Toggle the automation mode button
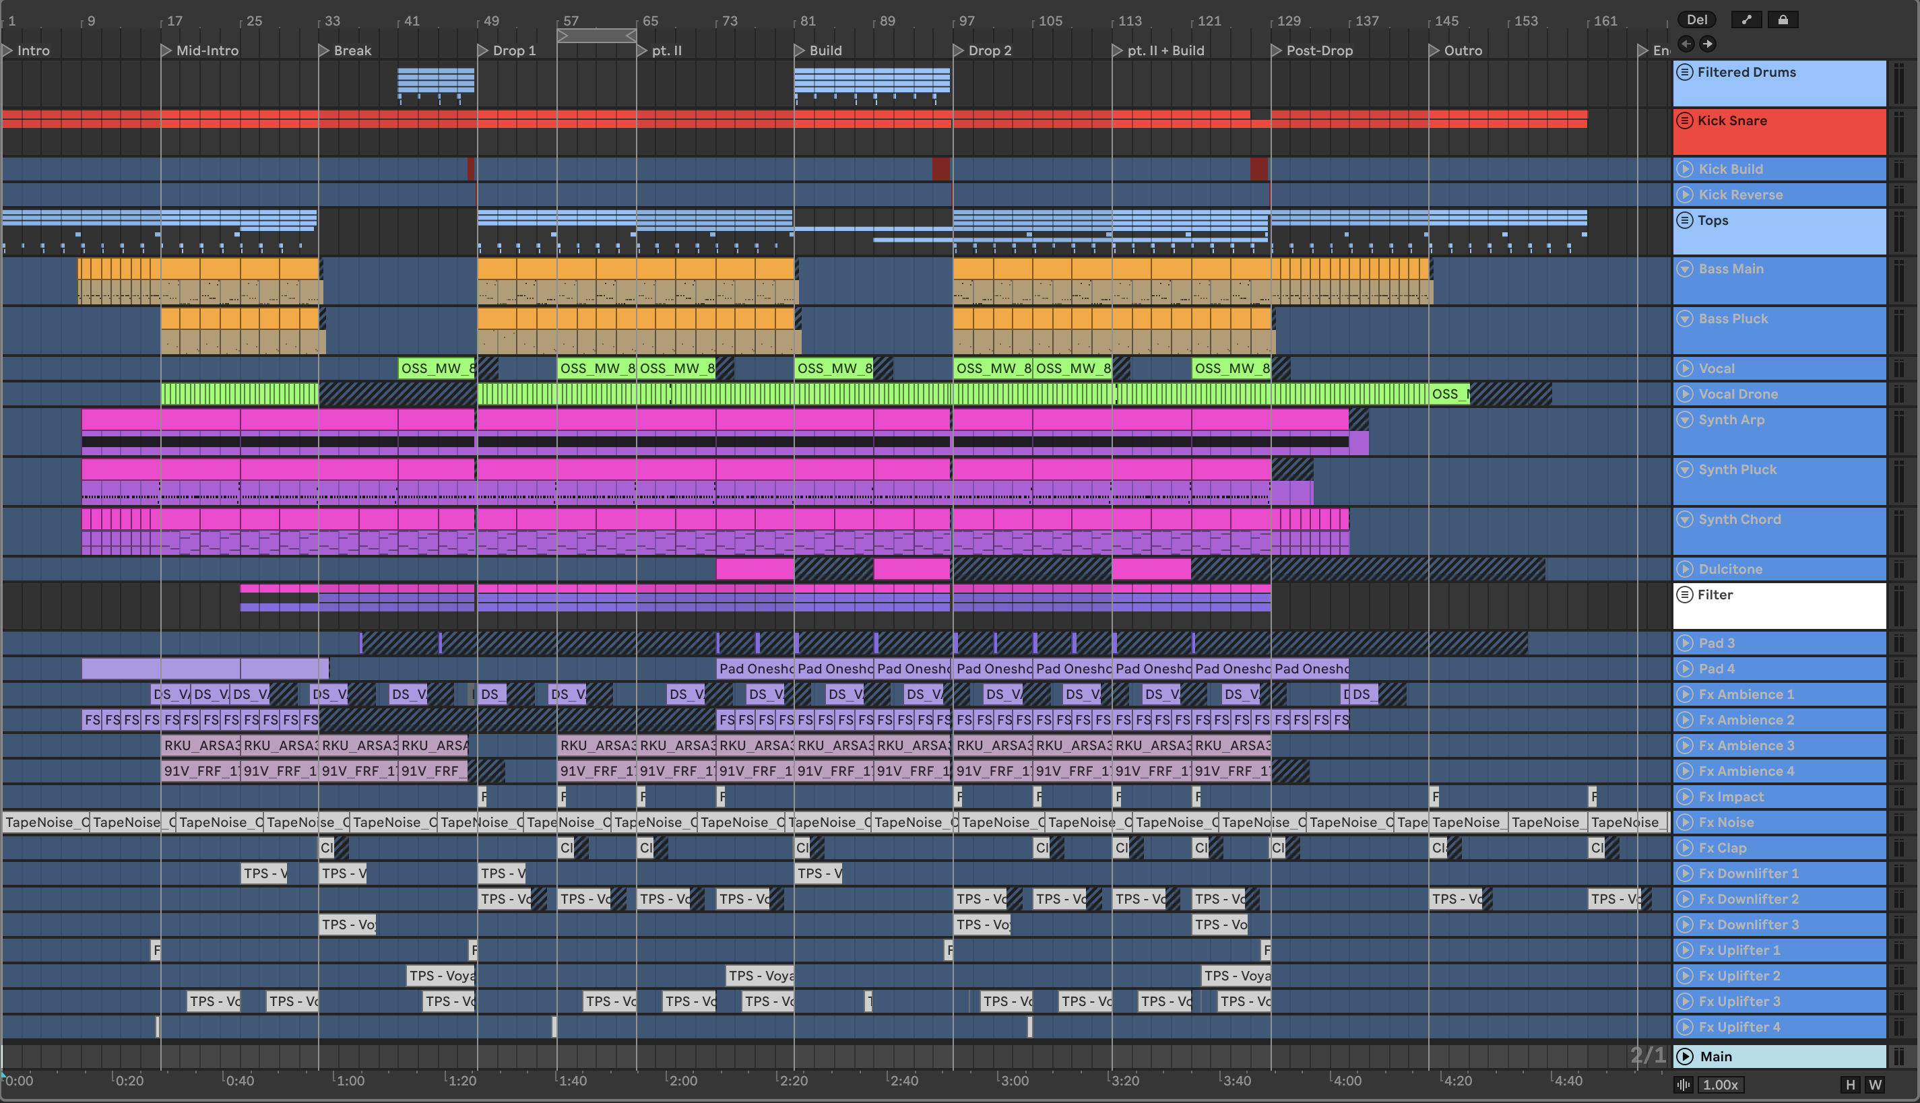1920x1103 pixels. [1746, 20]
